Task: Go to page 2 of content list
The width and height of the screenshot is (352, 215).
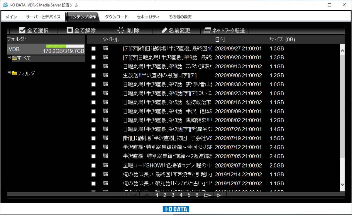Action: (x=165, y=195)
